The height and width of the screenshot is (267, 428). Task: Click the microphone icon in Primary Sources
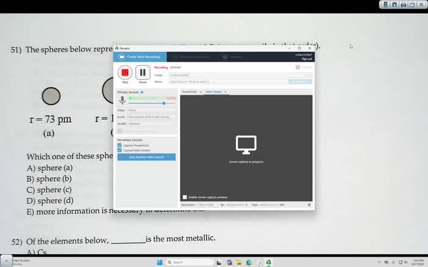[x=123, y=101]
